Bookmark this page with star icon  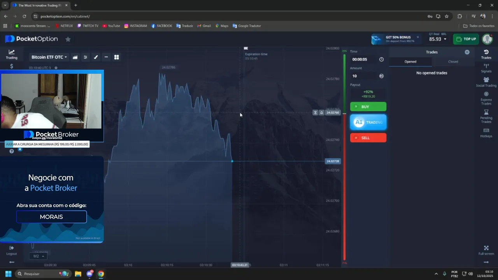[447, 16]
